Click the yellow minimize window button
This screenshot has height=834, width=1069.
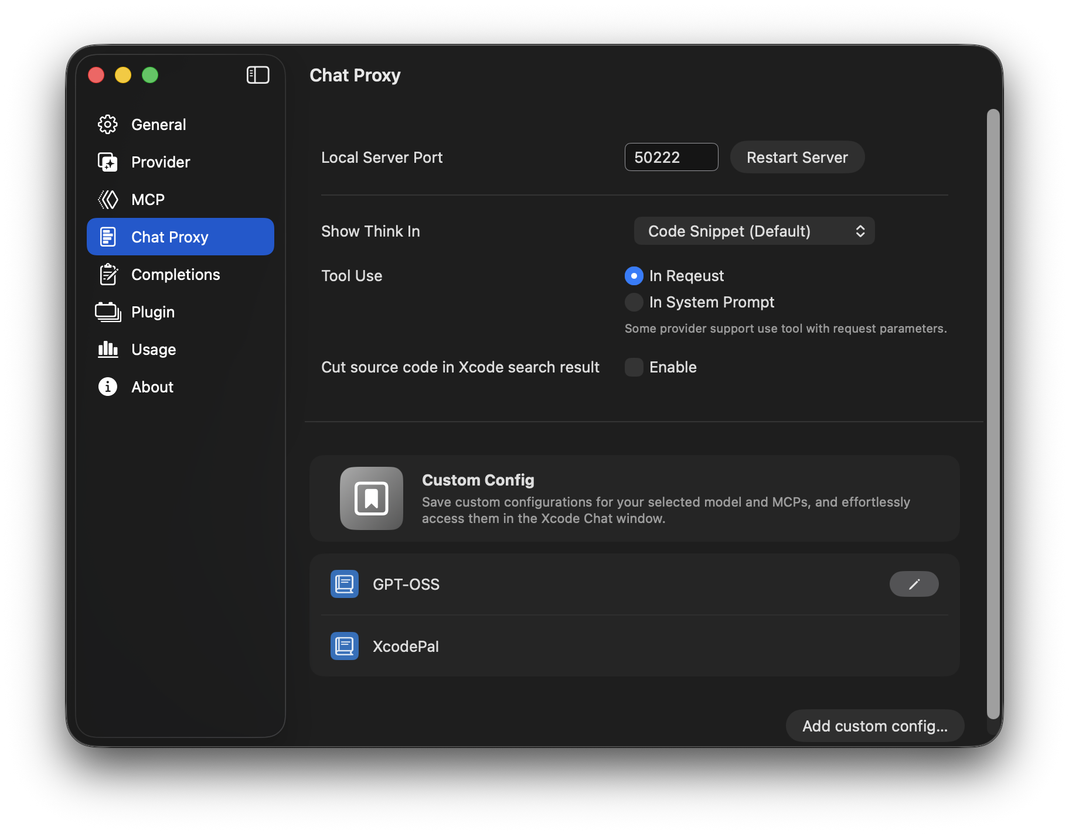123,75
